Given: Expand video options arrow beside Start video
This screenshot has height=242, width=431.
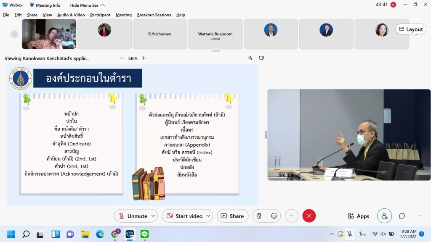Looking at the screenshot, I should (208, 216).
